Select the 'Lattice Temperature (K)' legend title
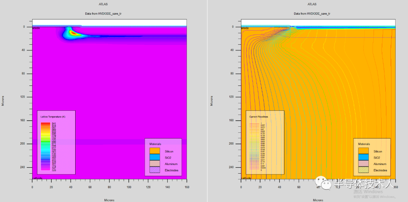 click(x=53, y=117)
